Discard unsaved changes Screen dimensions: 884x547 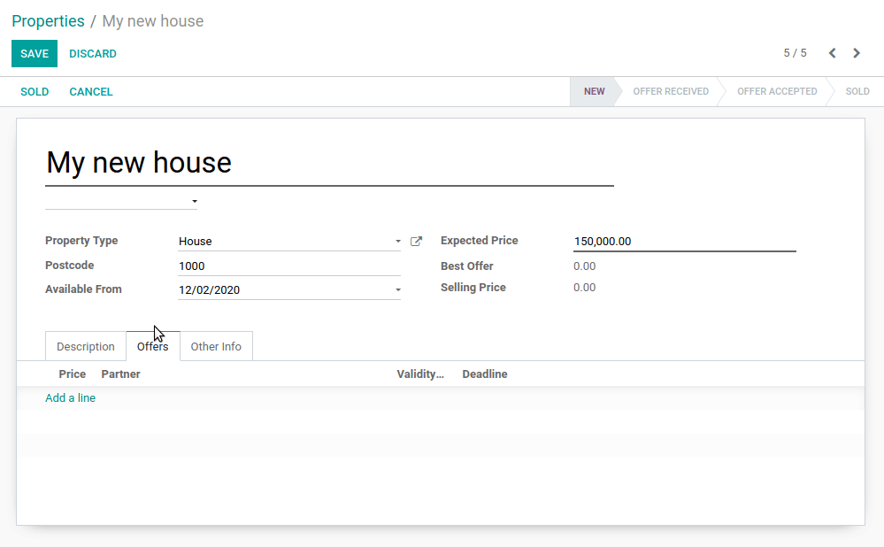point(92,53)
